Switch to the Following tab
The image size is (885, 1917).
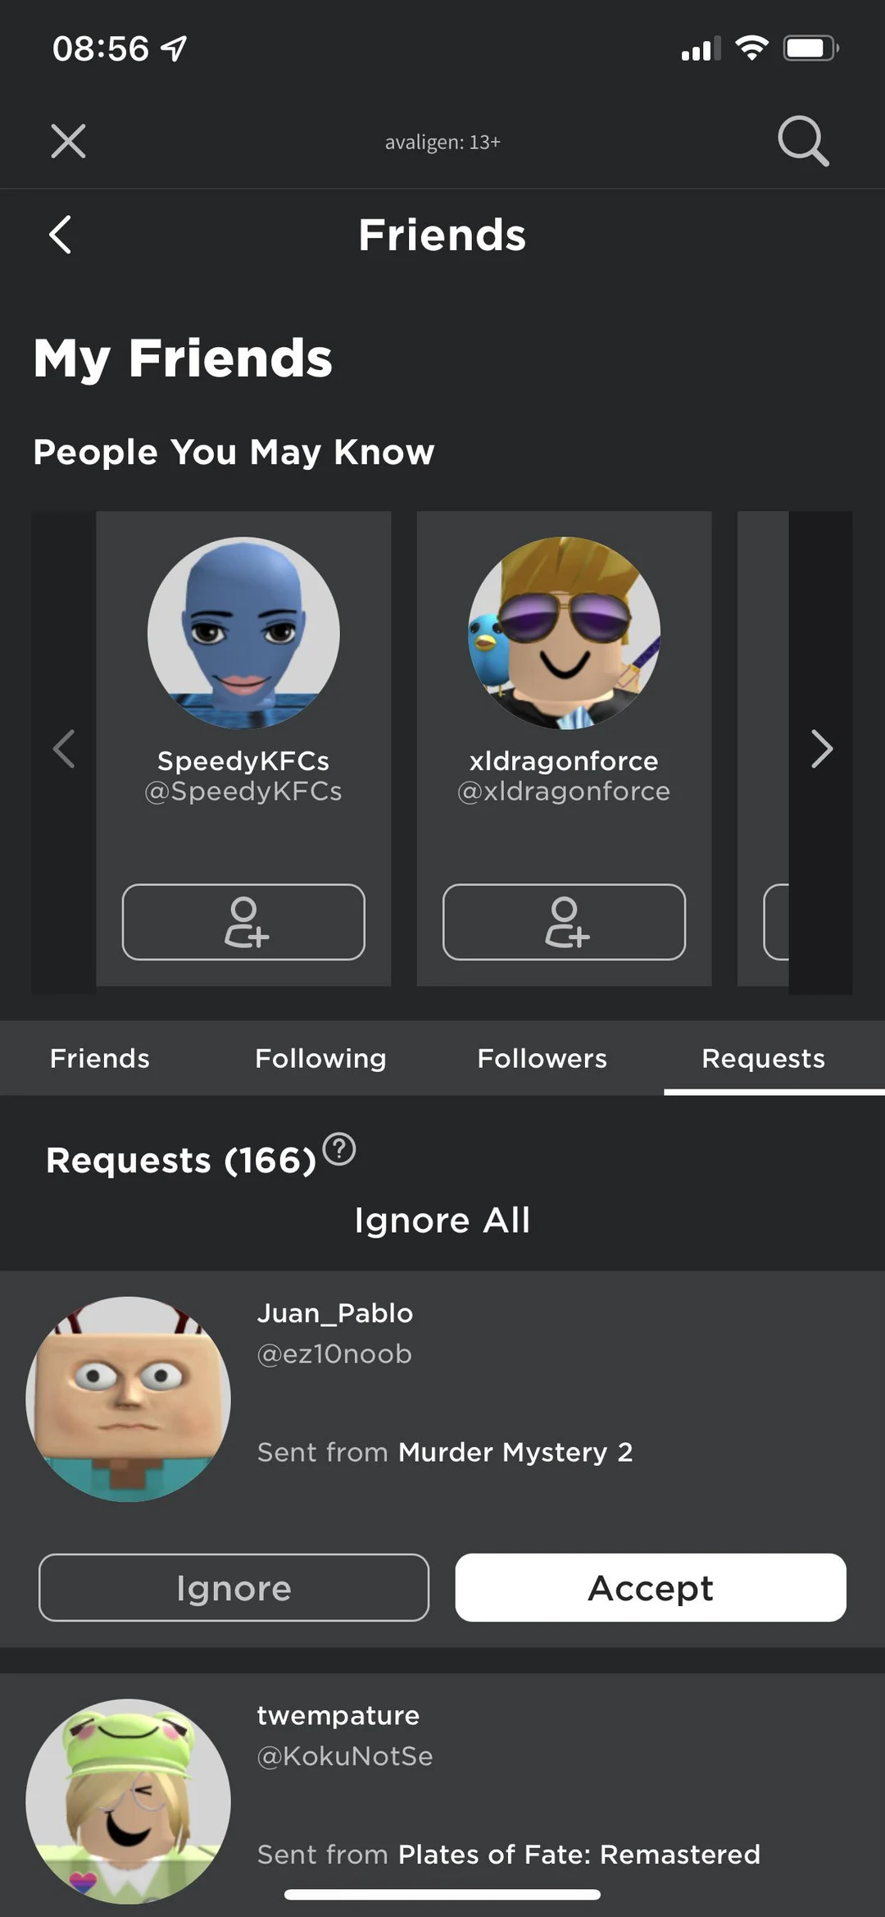[x=320, y=1058]
